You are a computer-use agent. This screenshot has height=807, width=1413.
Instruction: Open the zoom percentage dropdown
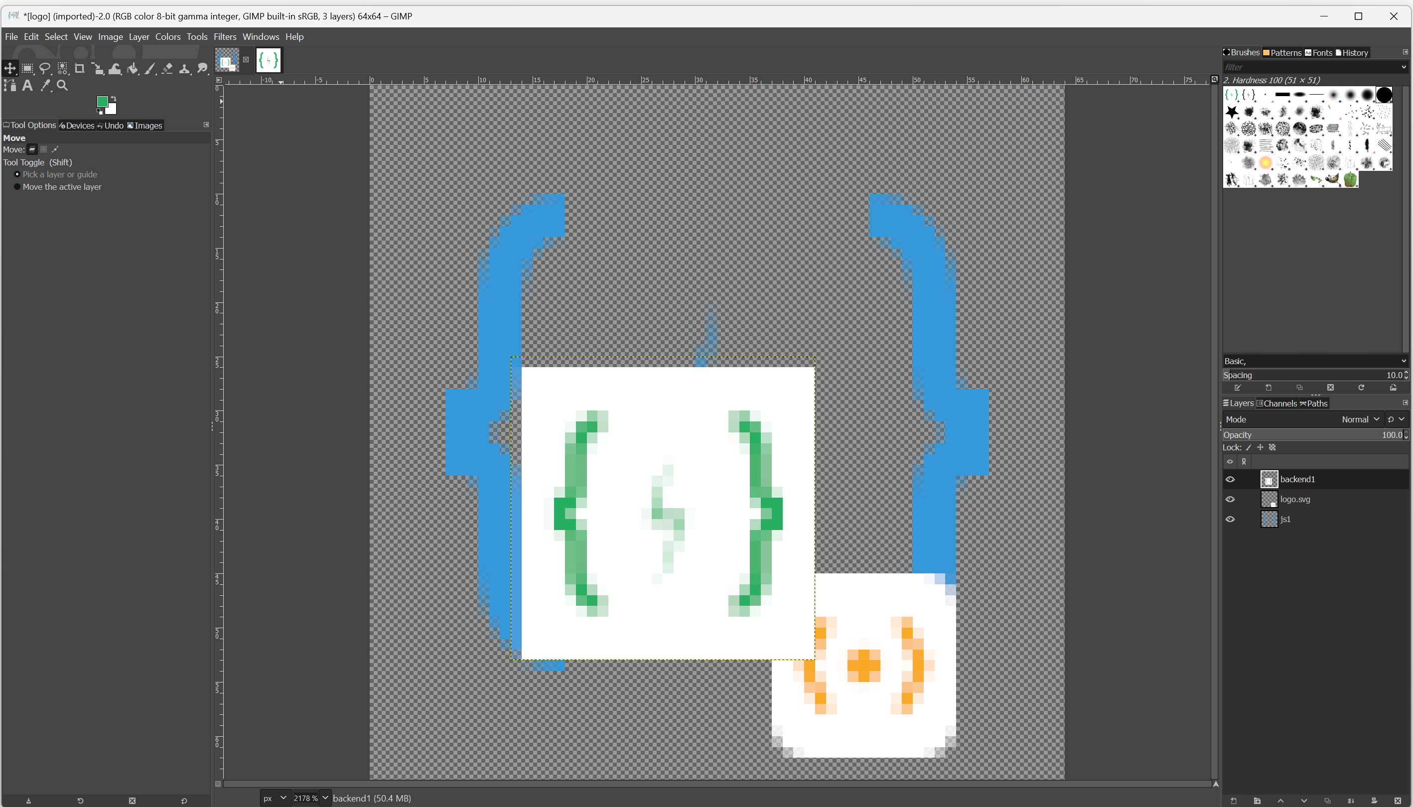point(325,798)
